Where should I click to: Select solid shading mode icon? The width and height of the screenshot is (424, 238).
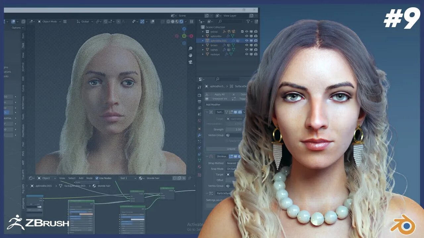click(173, 21)
